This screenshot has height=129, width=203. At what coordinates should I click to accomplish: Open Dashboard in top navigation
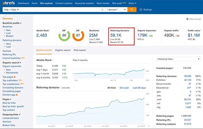(23, 3)
